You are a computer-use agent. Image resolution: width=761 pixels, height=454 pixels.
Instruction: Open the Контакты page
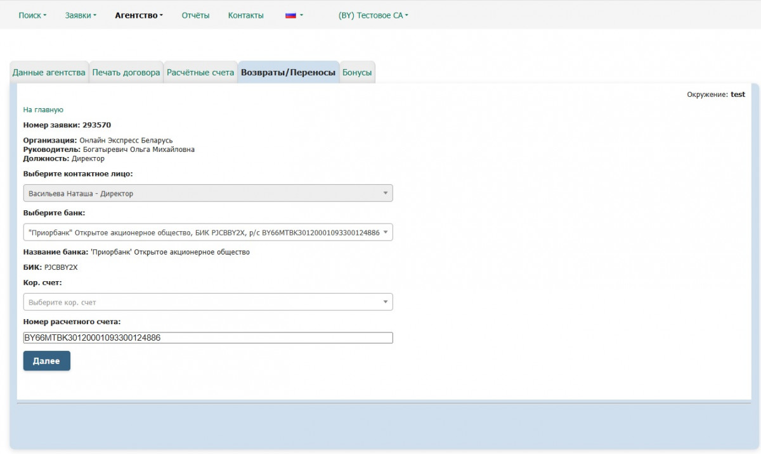245,15
